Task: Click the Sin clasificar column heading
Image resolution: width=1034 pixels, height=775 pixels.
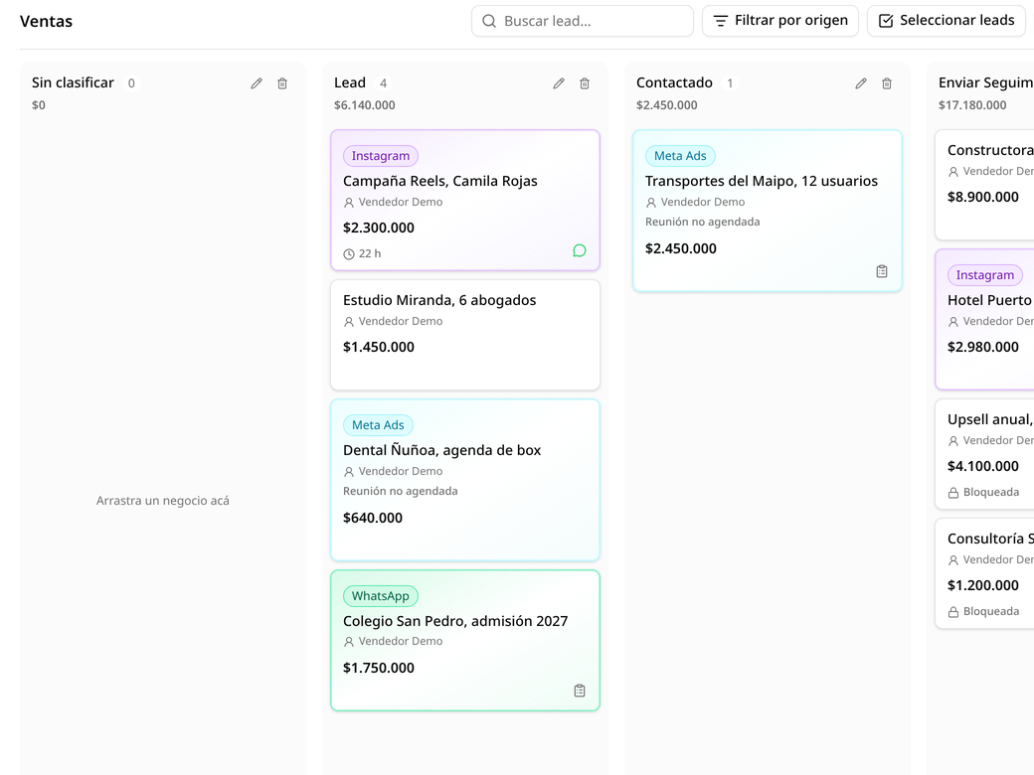Action: pyautogui.click(x=74, y=82)
